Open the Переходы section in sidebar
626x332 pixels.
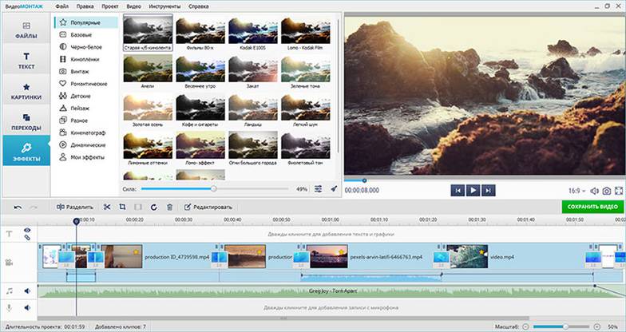[x=26, y=121]
